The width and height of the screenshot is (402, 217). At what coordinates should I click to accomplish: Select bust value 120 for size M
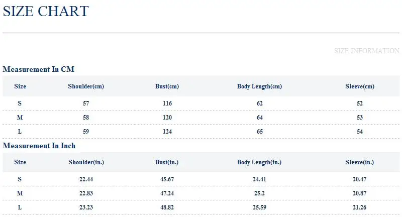click(x=167, y=118)
